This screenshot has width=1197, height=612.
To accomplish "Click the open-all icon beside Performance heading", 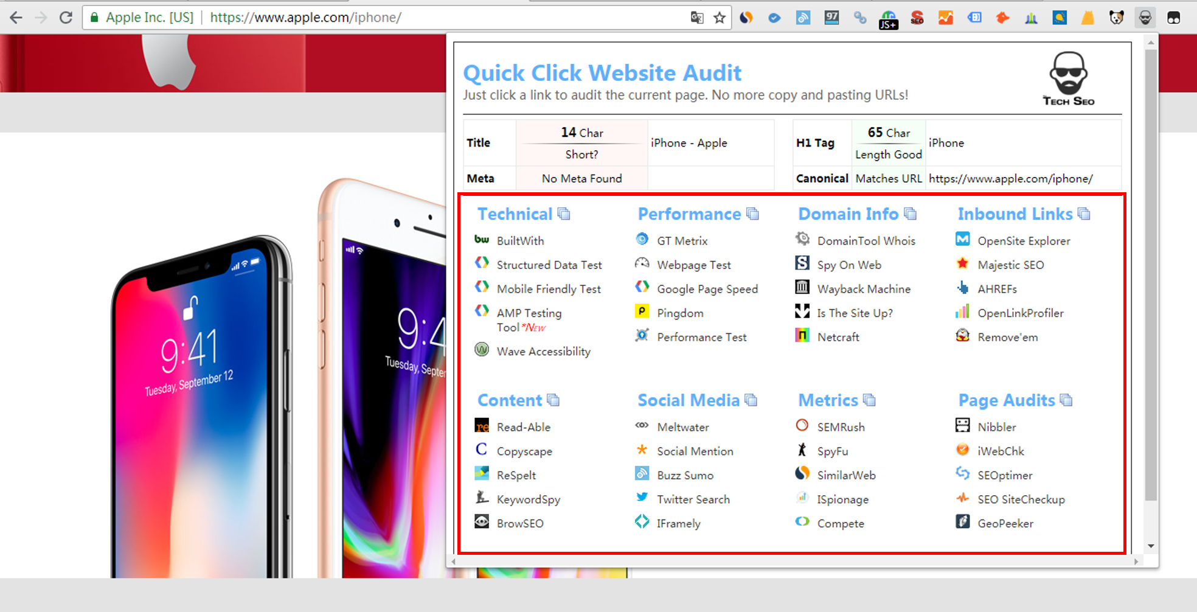I will click(753, 214).
